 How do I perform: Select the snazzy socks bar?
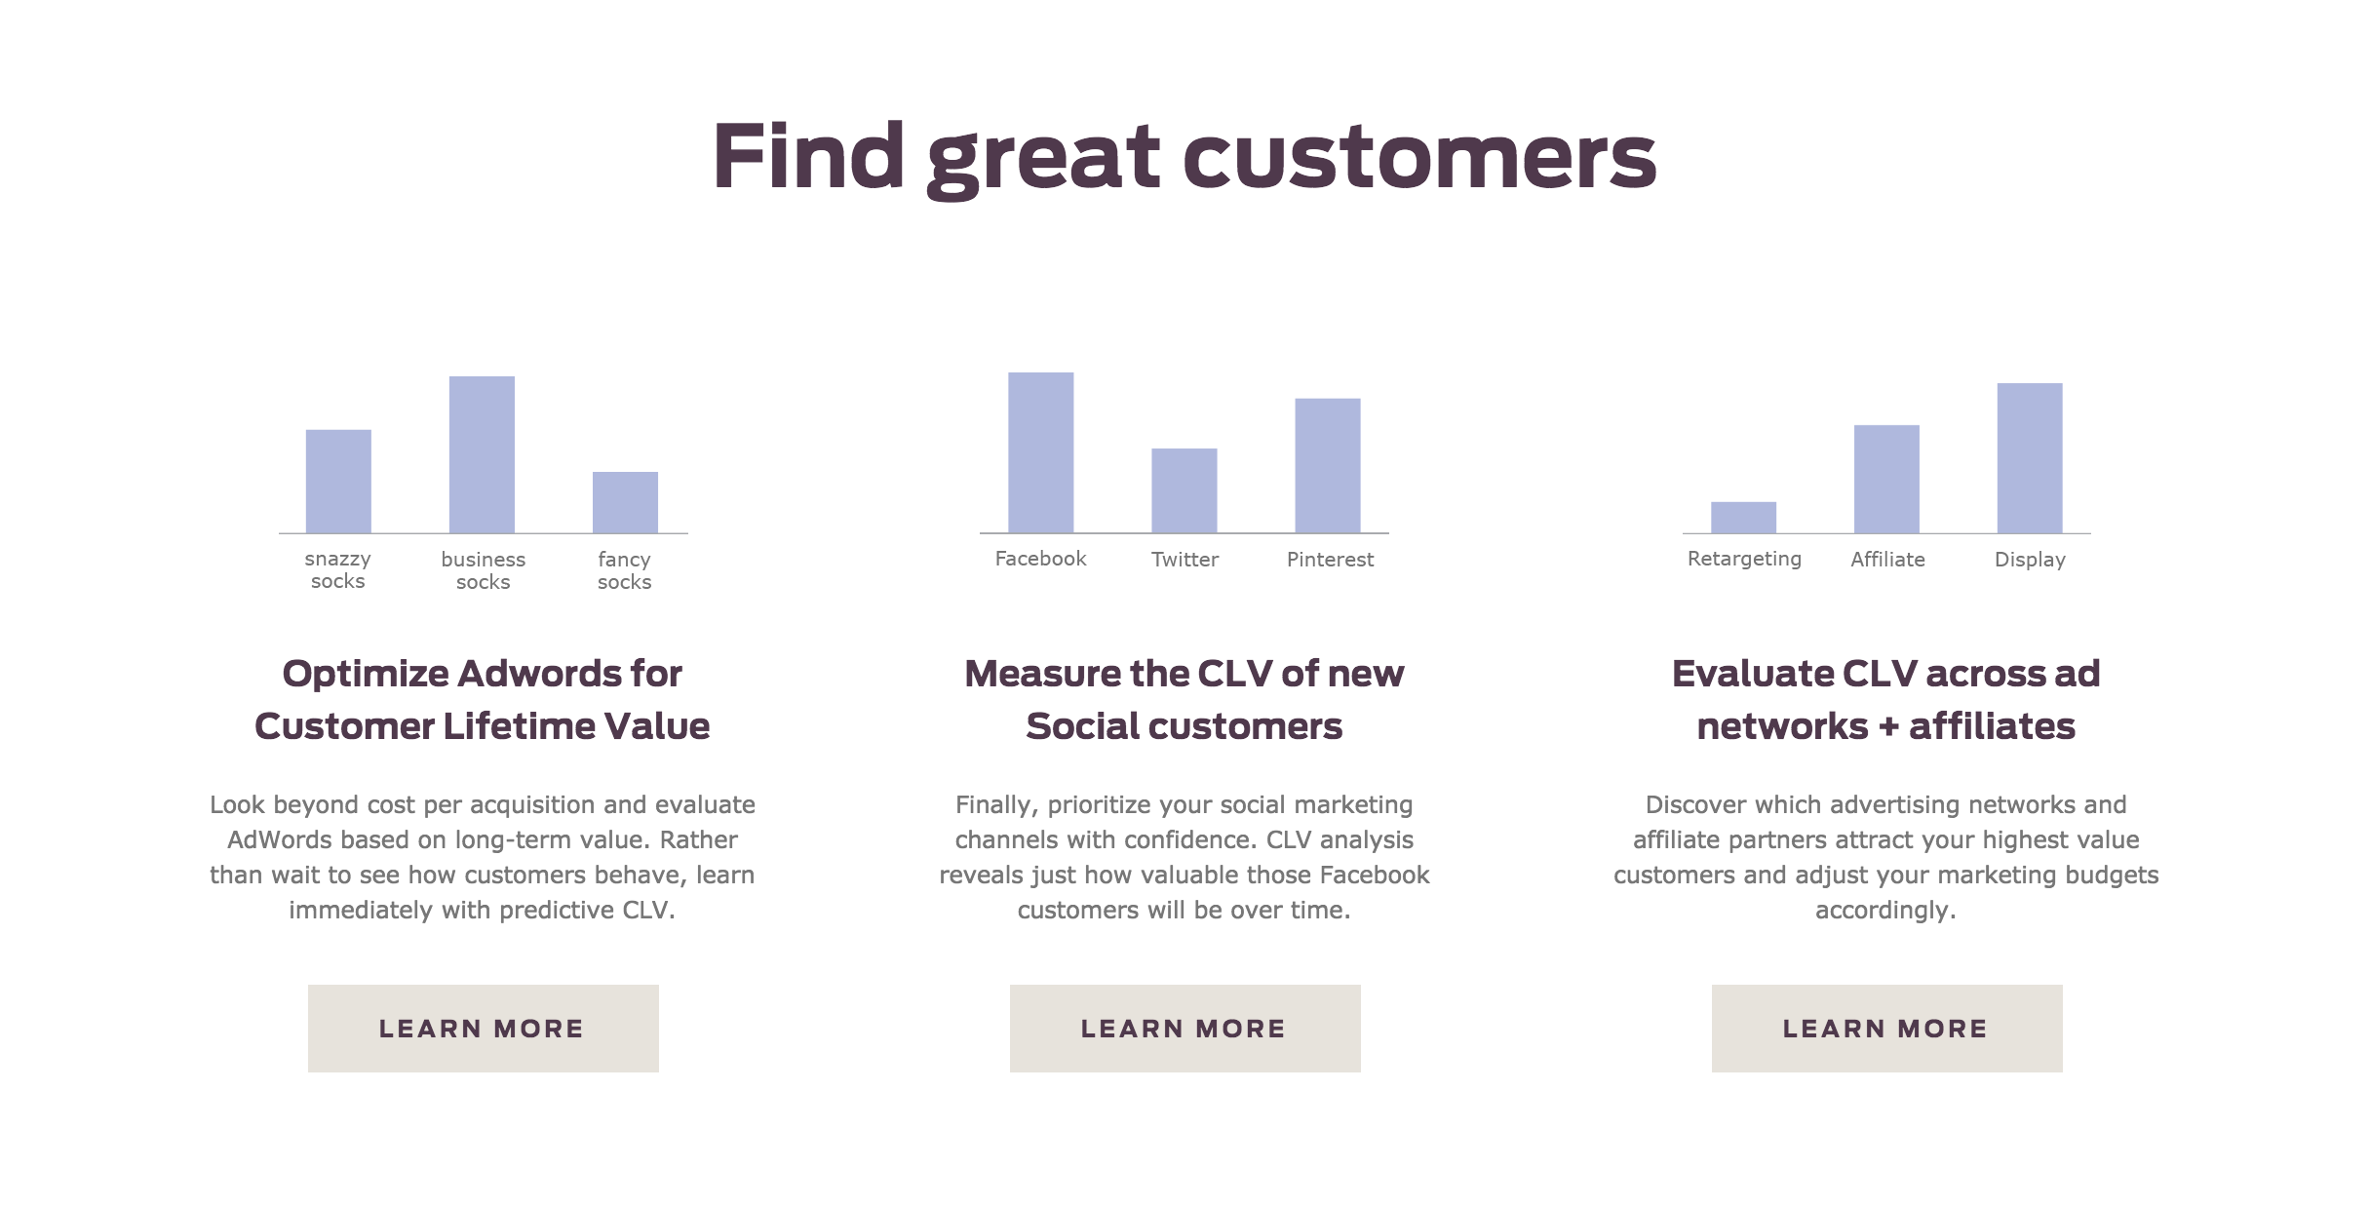pyautogui.click(x=338, y=481)
